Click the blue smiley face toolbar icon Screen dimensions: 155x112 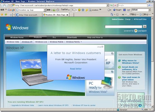(x=83, y=10)
